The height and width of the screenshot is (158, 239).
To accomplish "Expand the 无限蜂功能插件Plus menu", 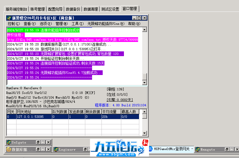I will click(106, 24).
